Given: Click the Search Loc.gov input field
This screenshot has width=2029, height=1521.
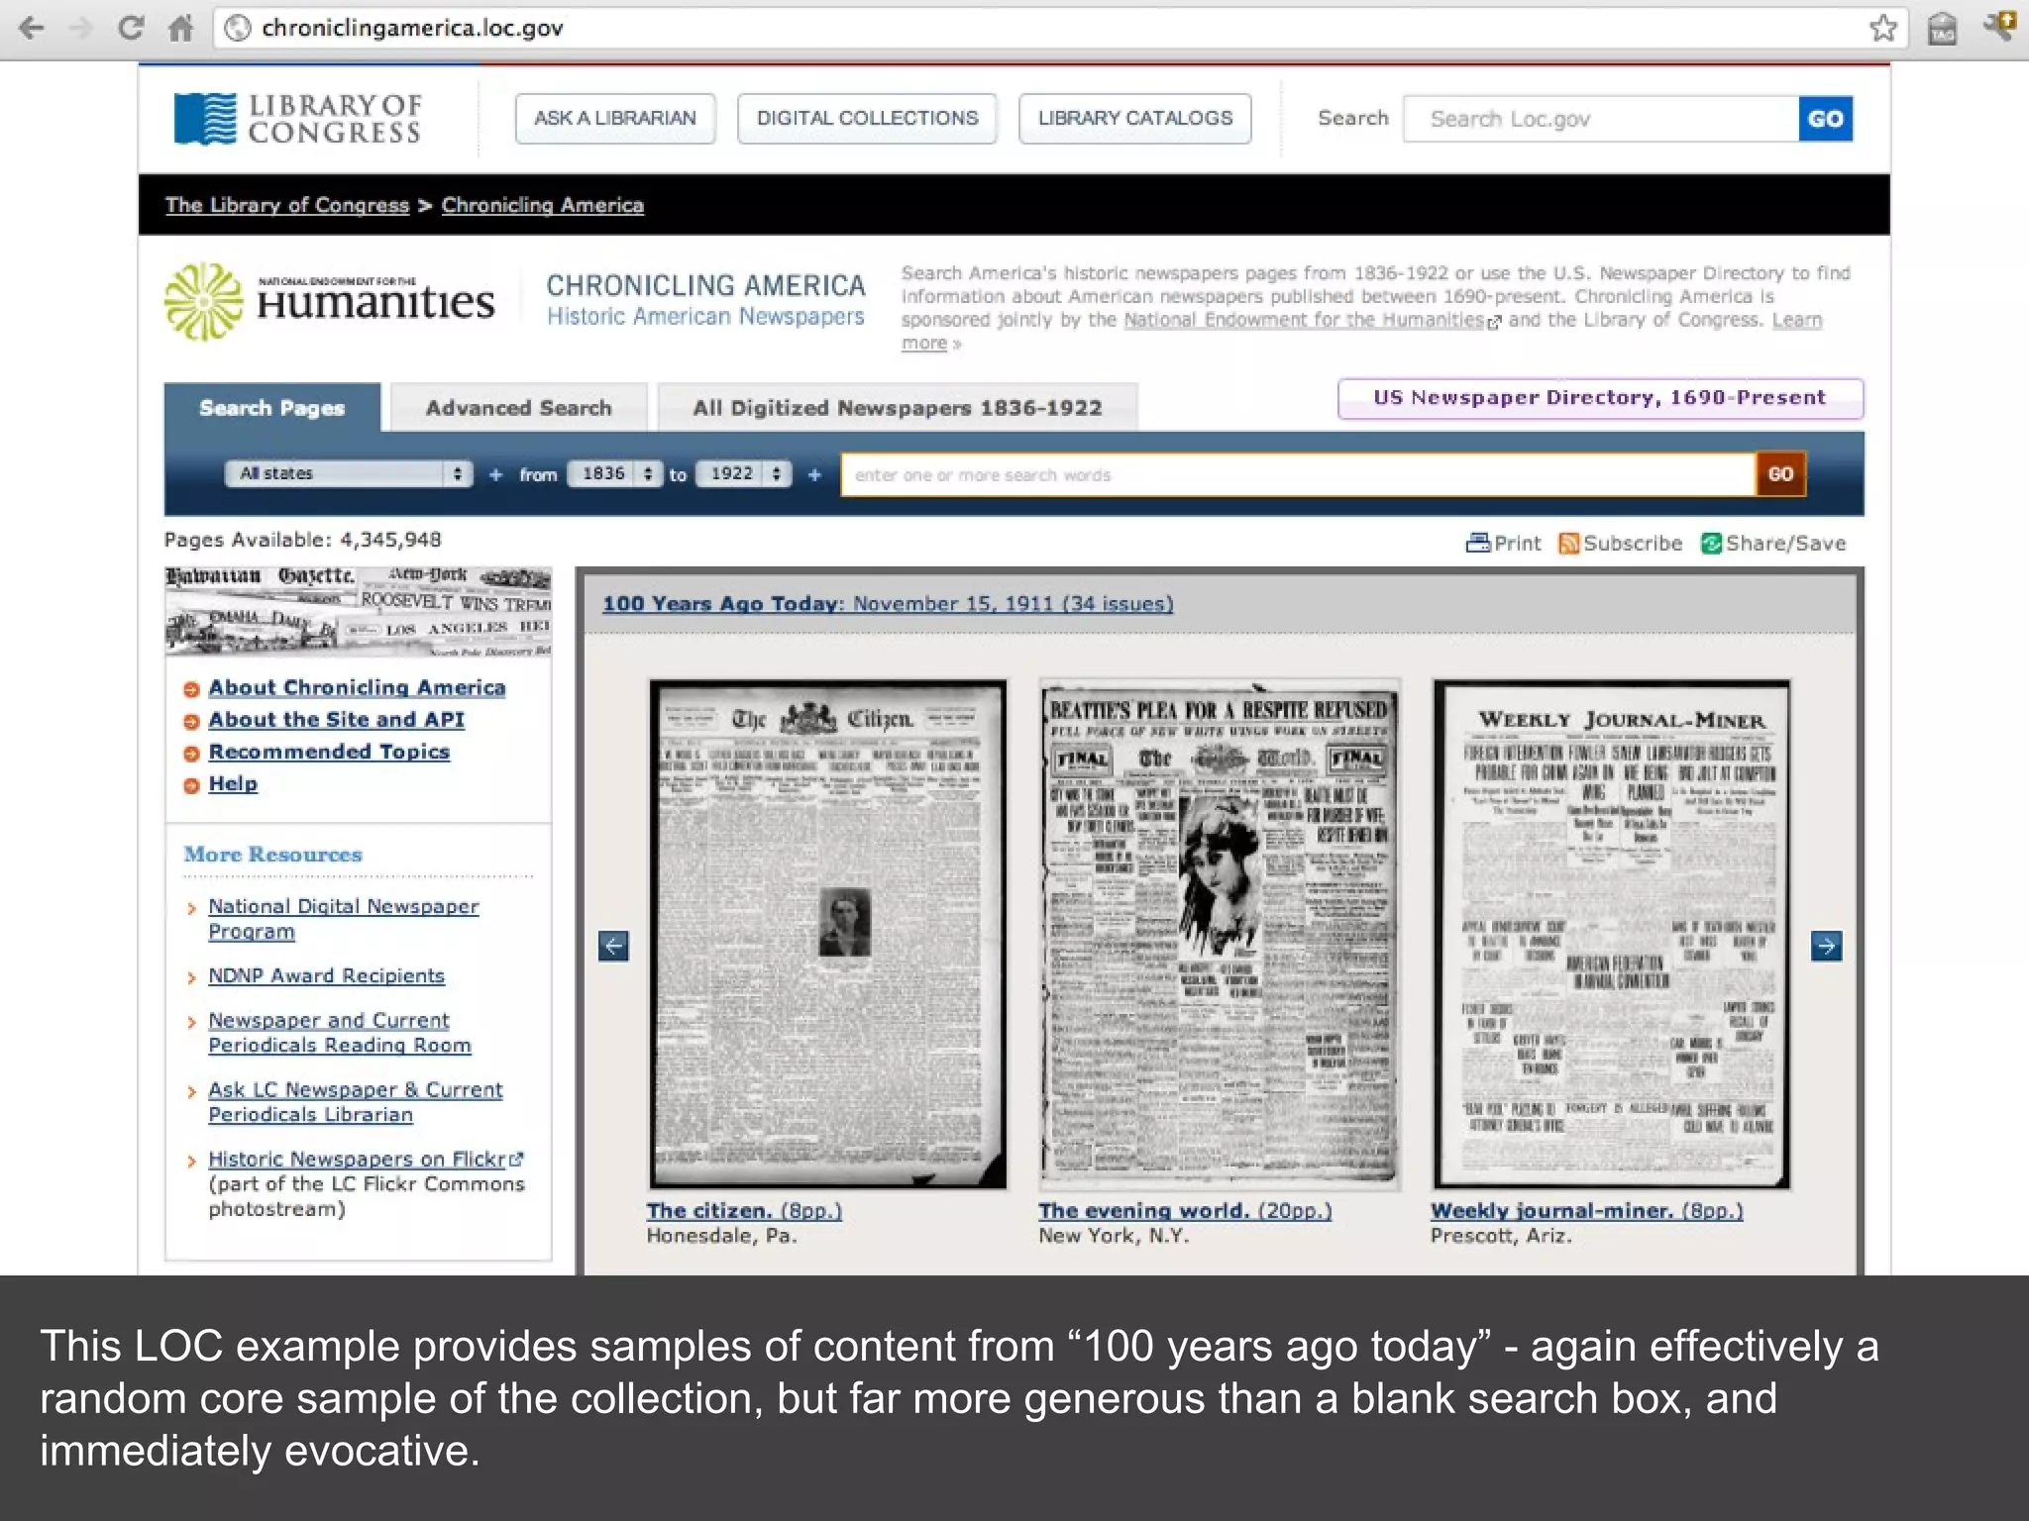Looking at the screenshot, I should pos(1601,119).
